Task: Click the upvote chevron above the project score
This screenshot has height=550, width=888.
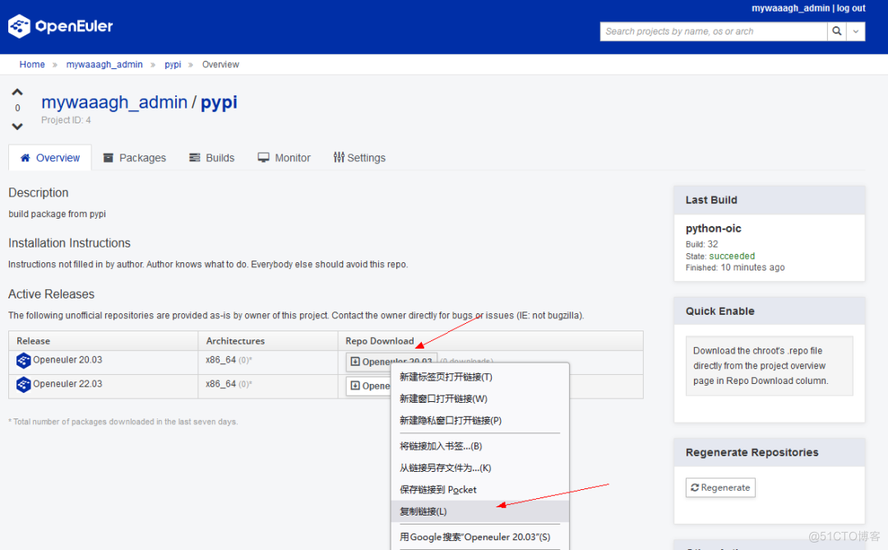Action: pyautogui.click(x=17, y=91)
